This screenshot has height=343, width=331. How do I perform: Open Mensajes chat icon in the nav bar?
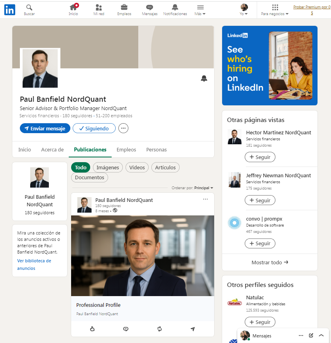(150, 10)
